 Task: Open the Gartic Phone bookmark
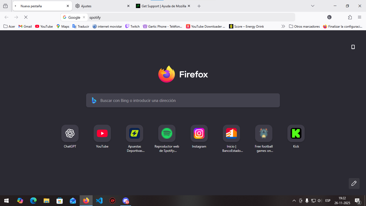pyautogui.click(x=163, y=26)
